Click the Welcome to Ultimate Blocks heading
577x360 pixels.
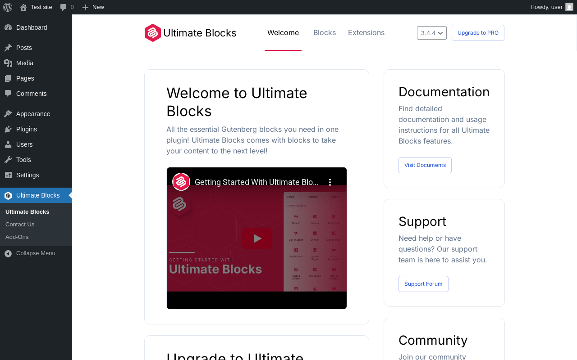237,102
